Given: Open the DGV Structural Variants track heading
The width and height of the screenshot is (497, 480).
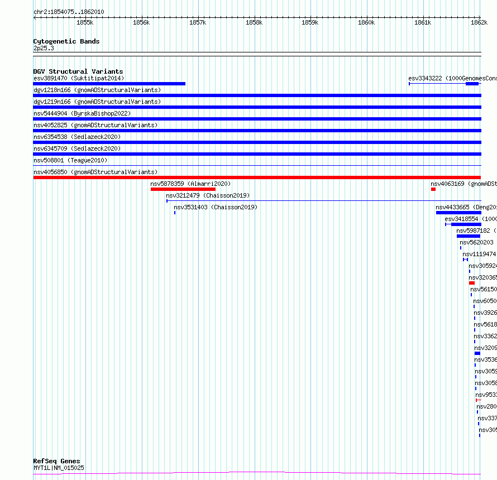Looking at the screenshot, I should coord(78,71).
